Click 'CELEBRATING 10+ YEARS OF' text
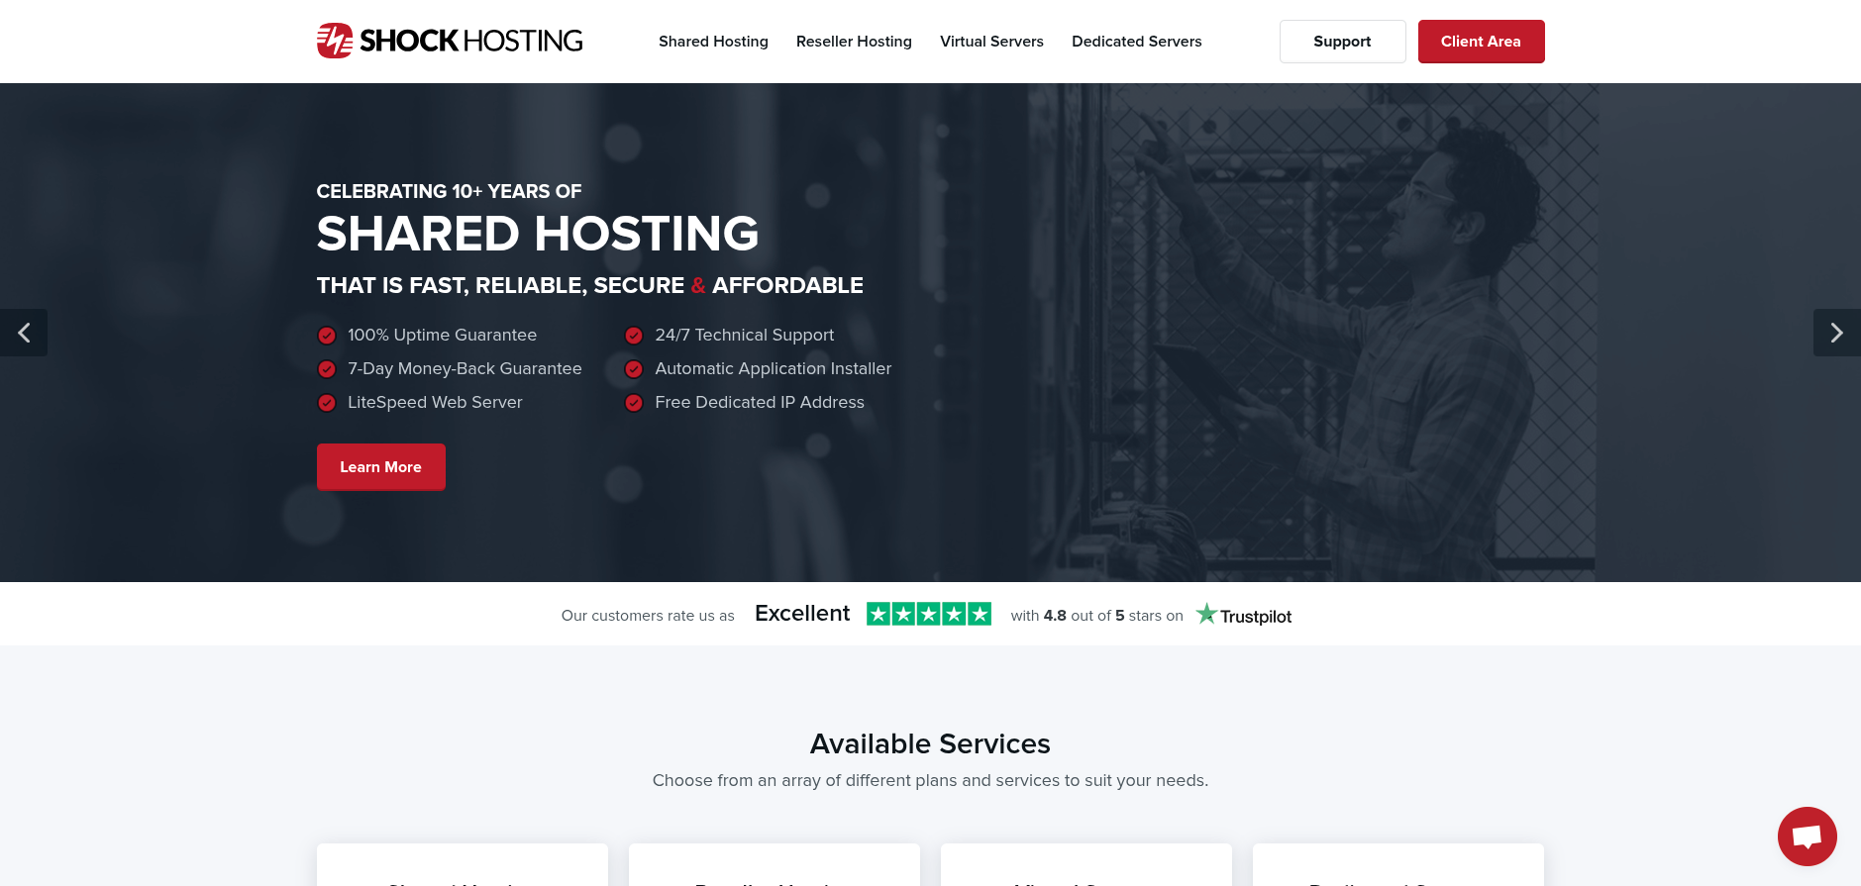This screenshot has height=886, width=1861. click(449, 191)
